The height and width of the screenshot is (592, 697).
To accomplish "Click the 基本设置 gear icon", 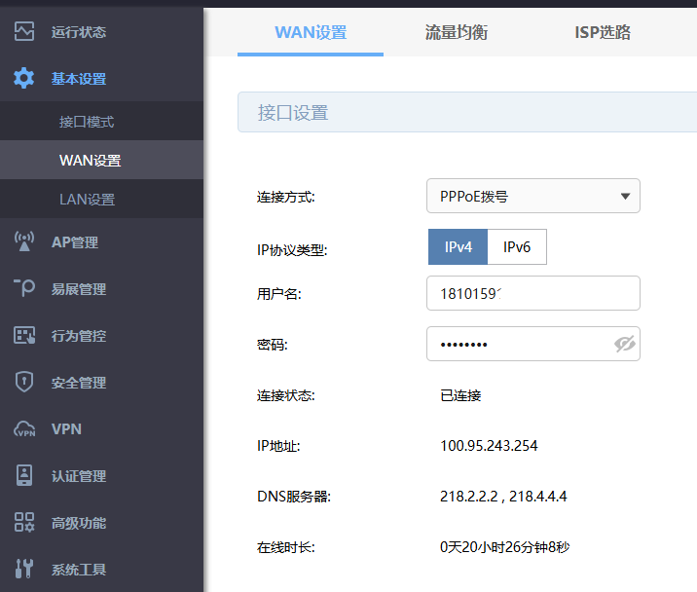I will coord(24,79).
